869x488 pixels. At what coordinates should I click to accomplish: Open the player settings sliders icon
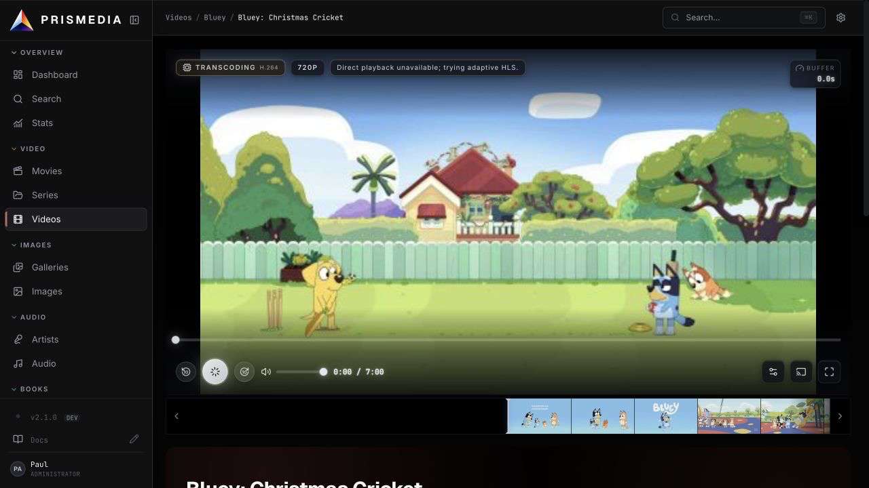pos(773,371)
